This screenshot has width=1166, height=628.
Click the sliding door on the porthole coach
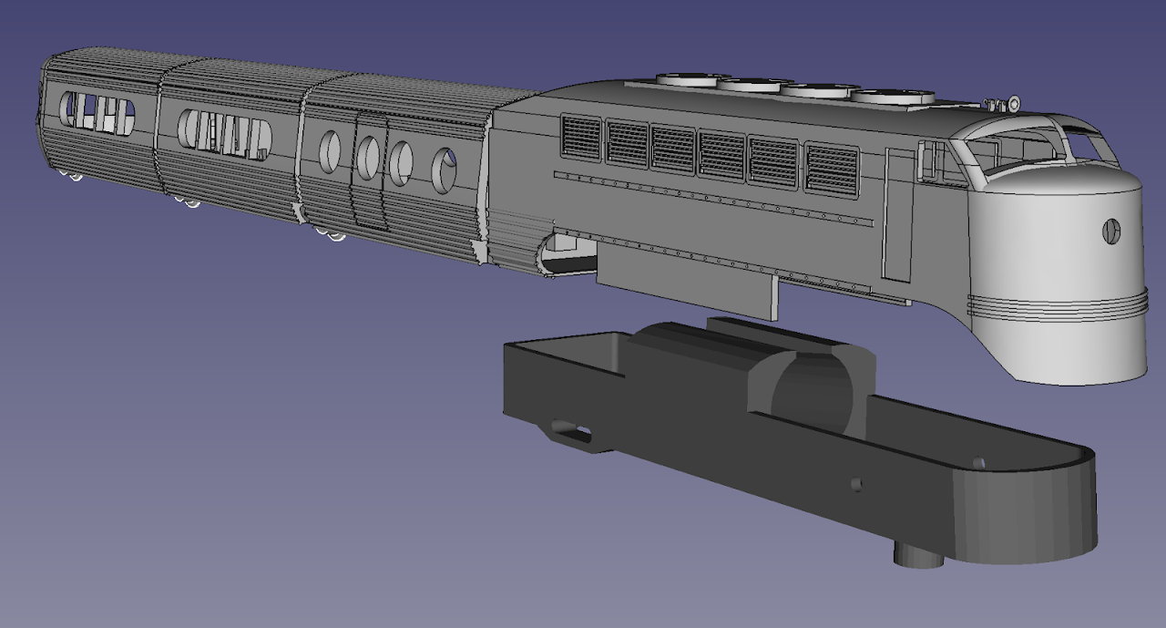(370, 171)
